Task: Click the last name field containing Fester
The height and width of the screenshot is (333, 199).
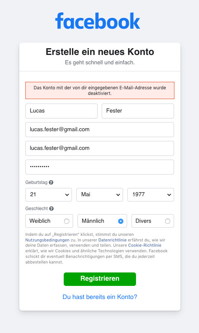Action: pyautogui.click(x=138, y=111)
